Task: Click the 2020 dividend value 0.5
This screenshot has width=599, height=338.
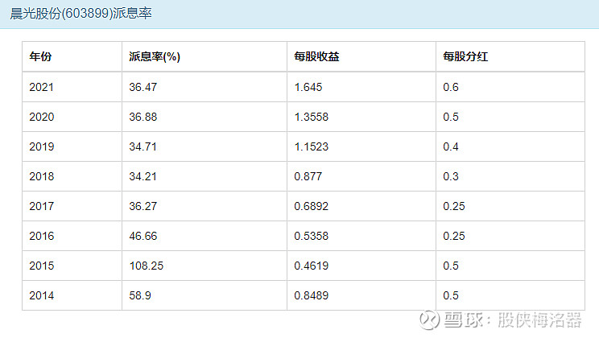Action: click(x=451, y=117)
